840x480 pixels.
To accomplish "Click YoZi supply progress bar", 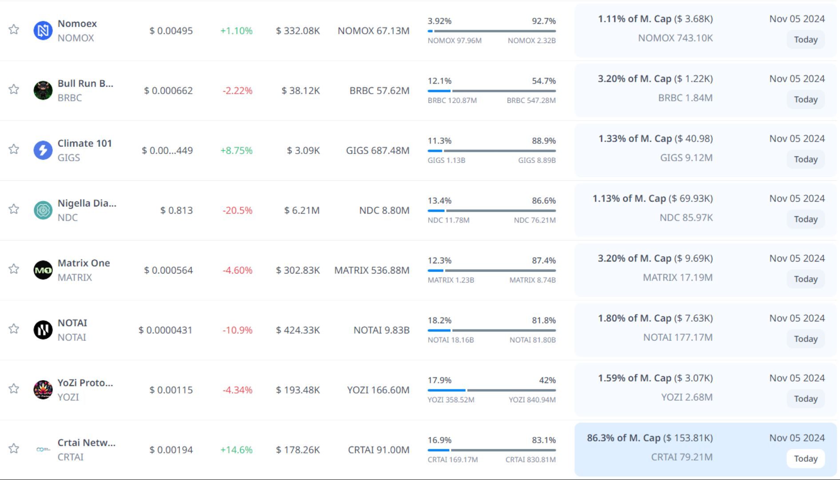I will (491, 390).
